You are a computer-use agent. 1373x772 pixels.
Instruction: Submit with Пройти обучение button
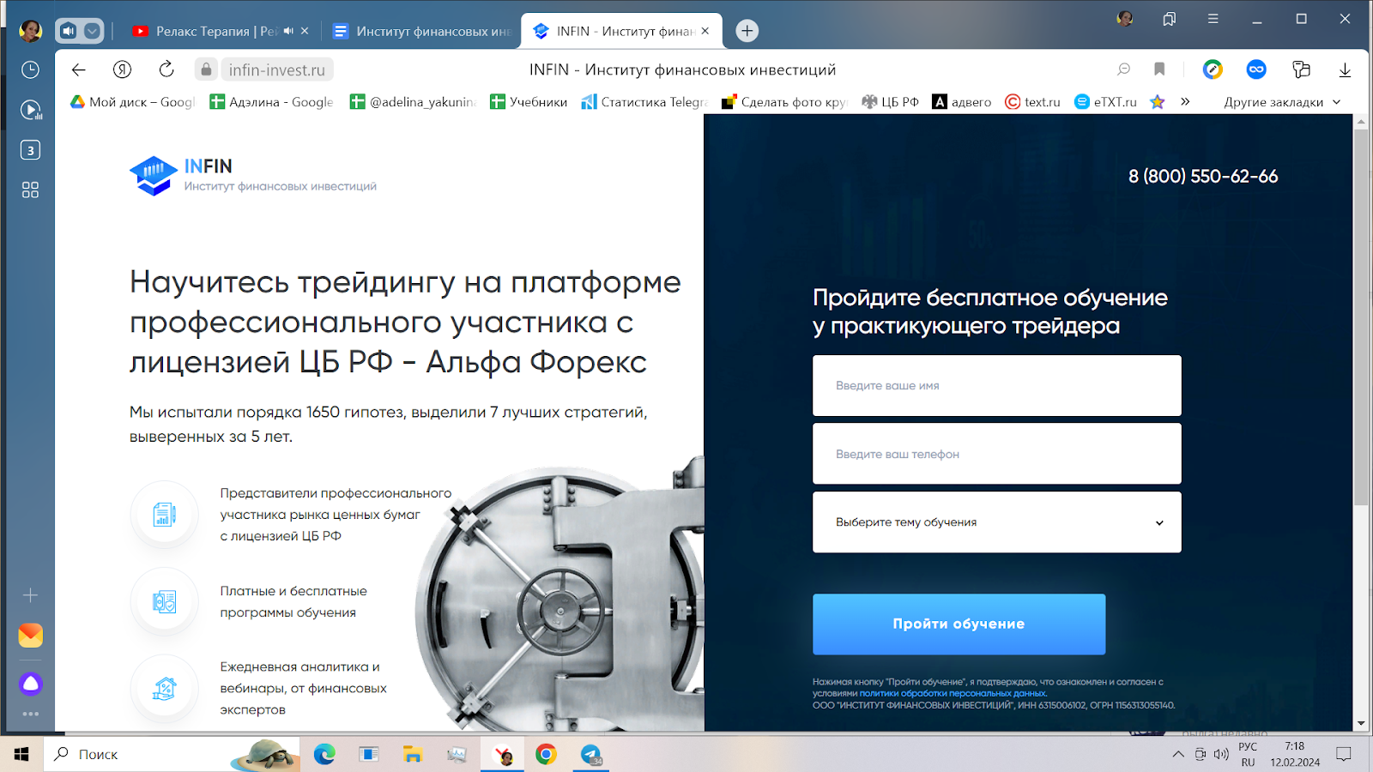959,624
